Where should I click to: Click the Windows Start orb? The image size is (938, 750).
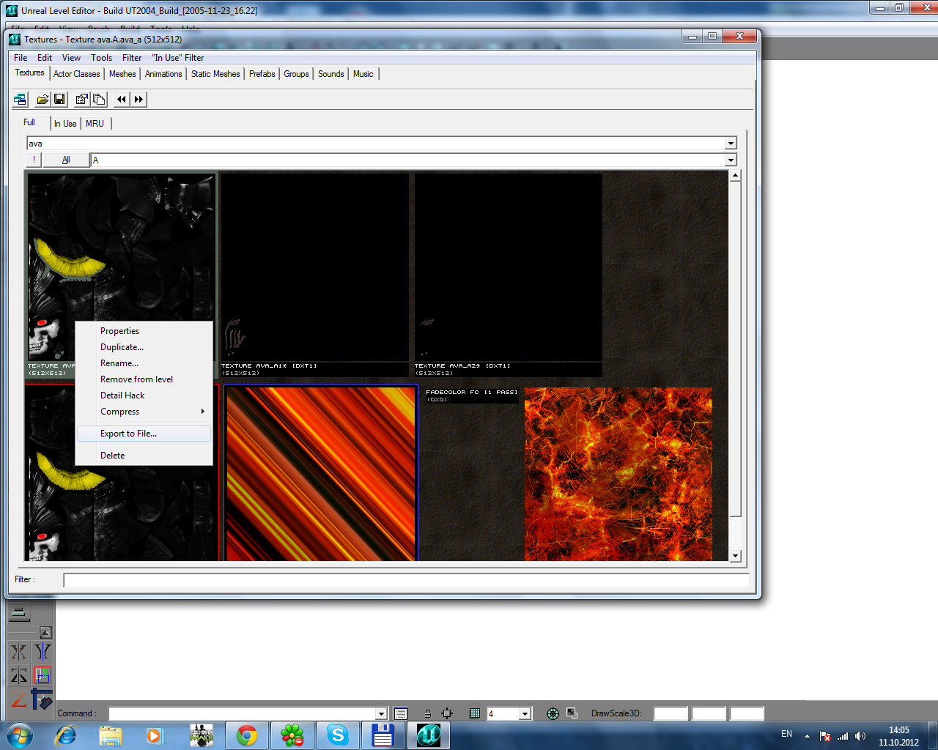20,735
